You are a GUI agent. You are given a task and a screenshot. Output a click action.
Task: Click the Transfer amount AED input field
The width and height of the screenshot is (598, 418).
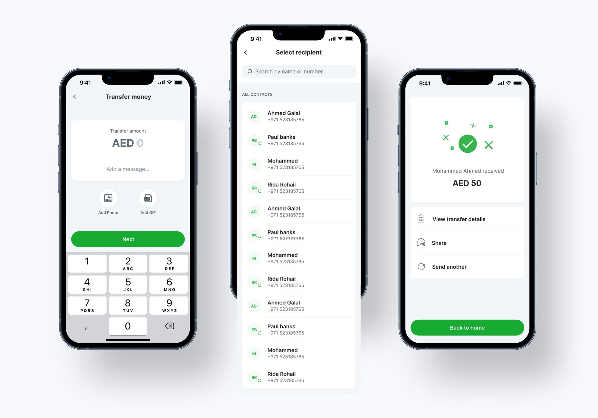coord(128,143)
